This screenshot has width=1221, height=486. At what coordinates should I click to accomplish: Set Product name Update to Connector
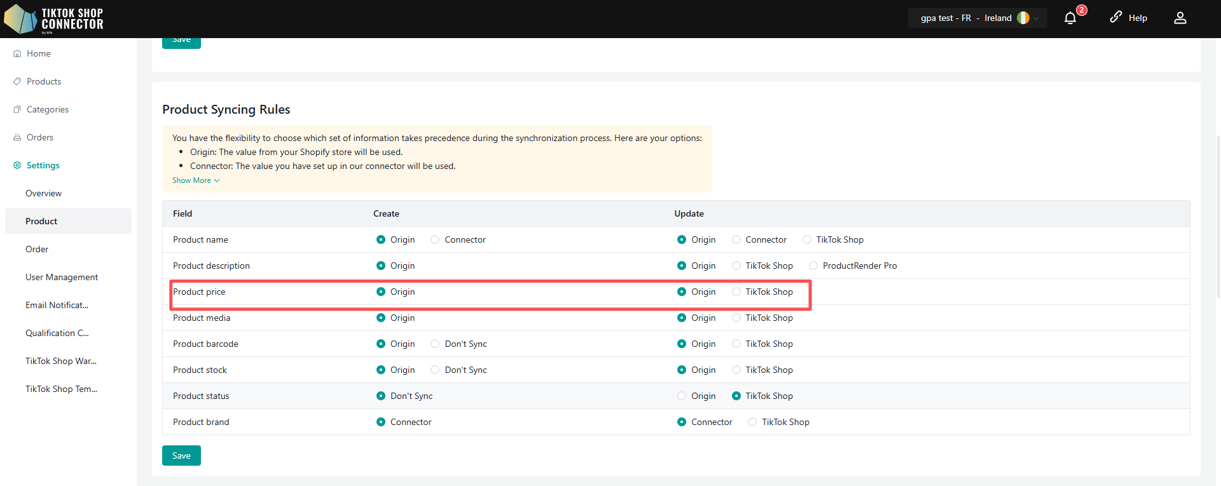[736, 240]
